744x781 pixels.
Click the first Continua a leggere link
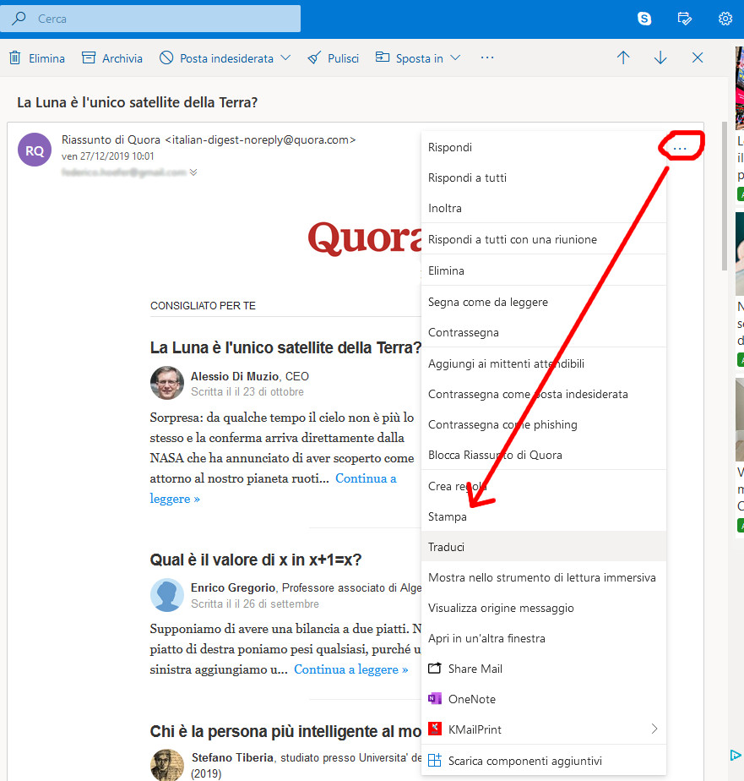(366, 478)
